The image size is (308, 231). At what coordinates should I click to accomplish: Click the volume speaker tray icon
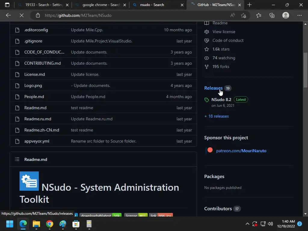click(x=270, y=224)
